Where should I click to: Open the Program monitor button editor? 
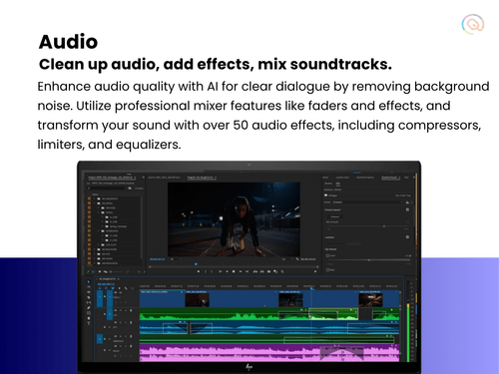click(x=315, y=271)
